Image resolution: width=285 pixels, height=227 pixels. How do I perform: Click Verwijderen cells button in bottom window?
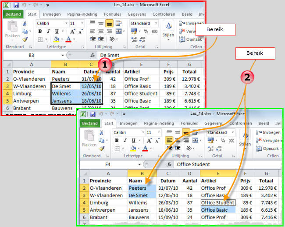tap(269, 140)
